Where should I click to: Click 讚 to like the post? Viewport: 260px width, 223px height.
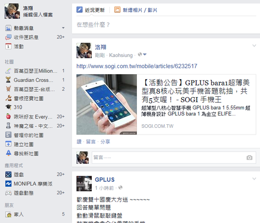(79, 141)
